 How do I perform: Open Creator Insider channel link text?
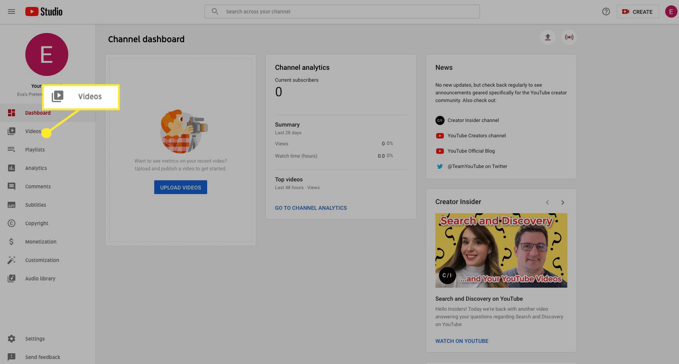tap(473, 120)
